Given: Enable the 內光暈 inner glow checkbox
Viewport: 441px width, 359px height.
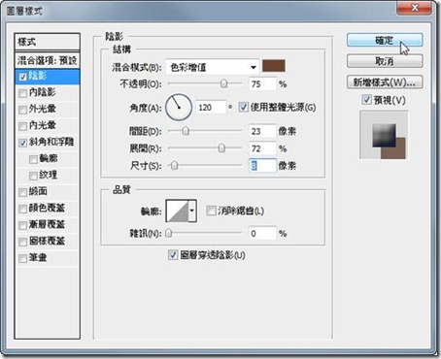Looking at the screenshot, I should (22, 126).
